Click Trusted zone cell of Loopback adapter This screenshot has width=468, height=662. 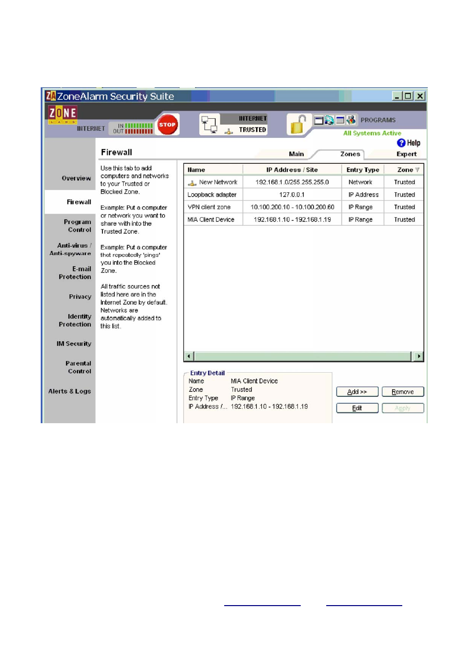tap(404, 195)
